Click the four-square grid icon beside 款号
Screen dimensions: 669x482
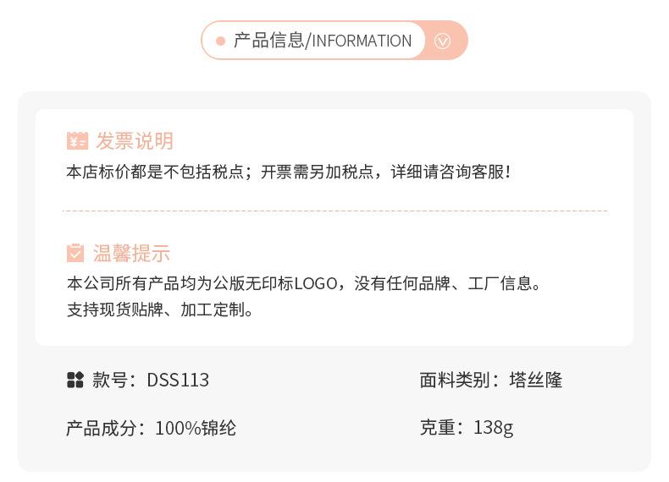click(75, 380)
